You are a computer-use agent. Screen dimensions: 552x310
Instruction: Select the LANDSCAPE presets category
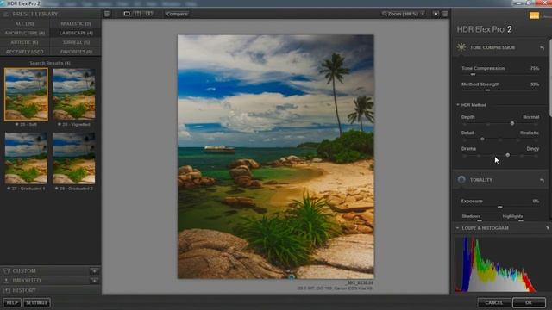(x=76, y=33)
